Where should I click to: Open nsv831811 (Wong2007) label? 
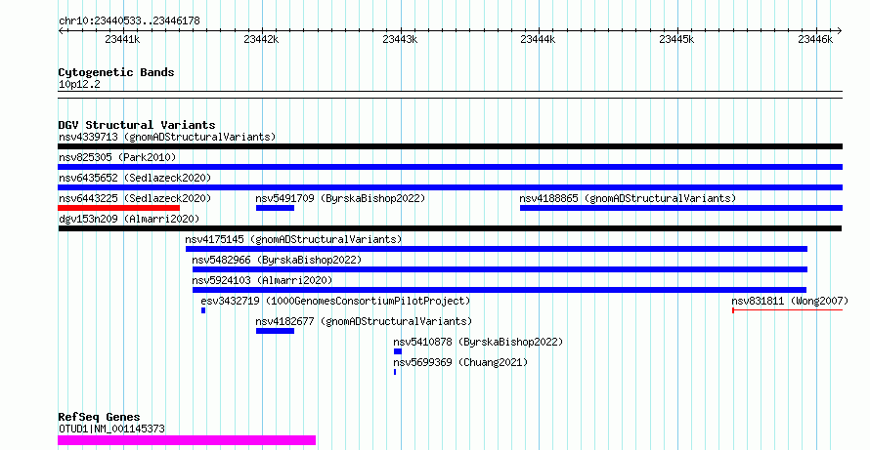coord(790,301)
